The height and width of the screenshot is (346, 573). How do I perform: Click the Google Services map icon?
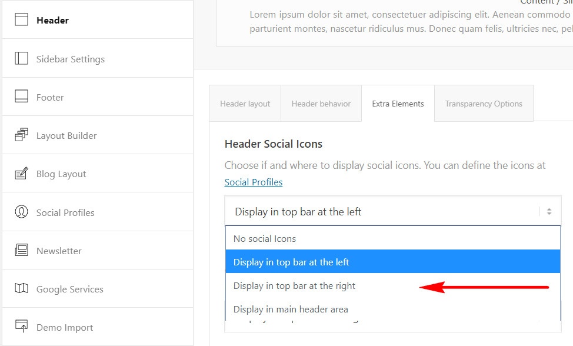click(x=21, y=289)
